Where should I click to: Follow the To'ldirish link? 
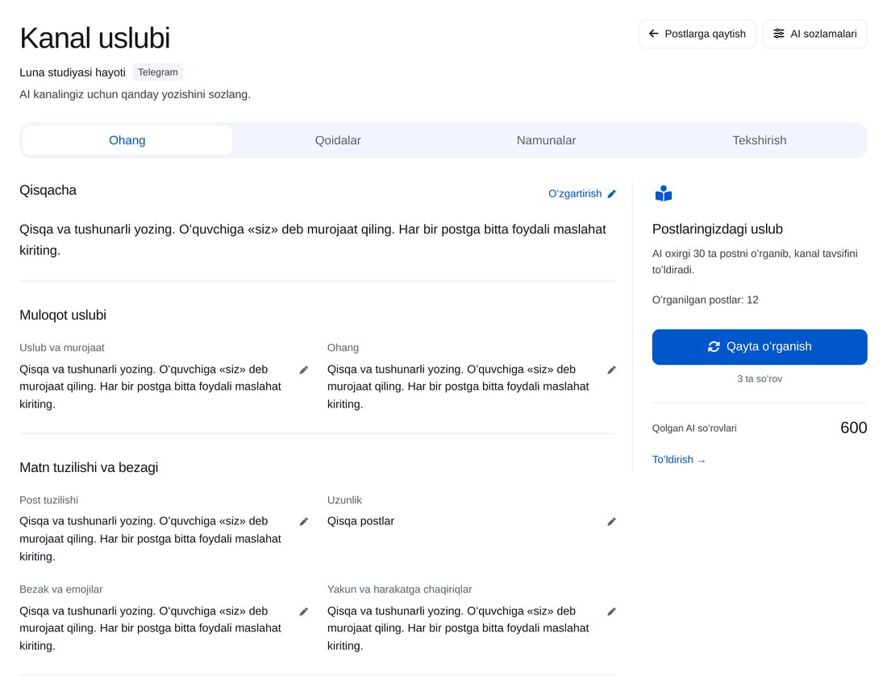(679, 460)
